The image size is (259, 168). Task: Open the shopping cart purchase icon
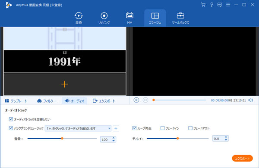(203, 5)
